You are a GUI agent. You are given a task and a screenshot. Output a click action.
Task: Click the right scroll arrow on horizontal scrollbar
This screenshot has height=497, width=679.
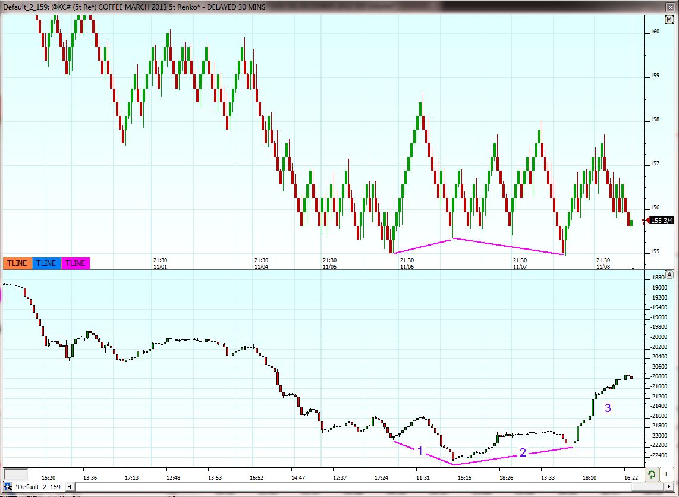(x=670, y=487)
